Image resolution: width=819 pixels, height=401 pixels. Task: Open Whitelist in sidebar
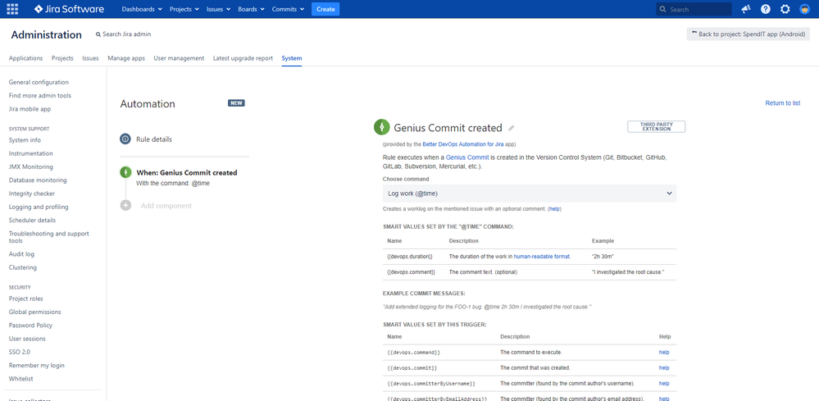[x=20, y=379]
